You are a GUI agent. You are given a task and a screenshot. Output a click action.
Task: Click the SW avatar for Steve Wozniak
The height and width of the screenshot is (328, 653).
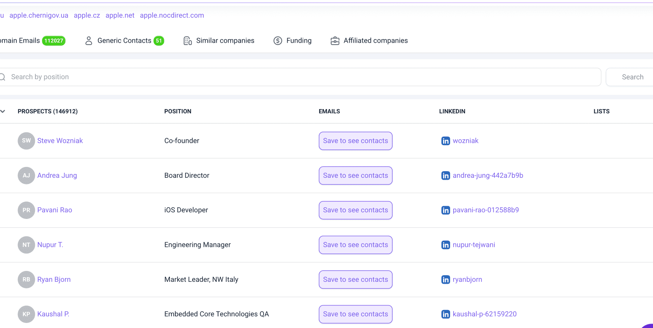[26, 141]
